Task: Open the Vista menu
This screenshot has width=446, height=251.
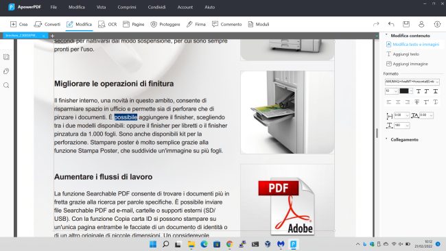Action: (101, 7)
